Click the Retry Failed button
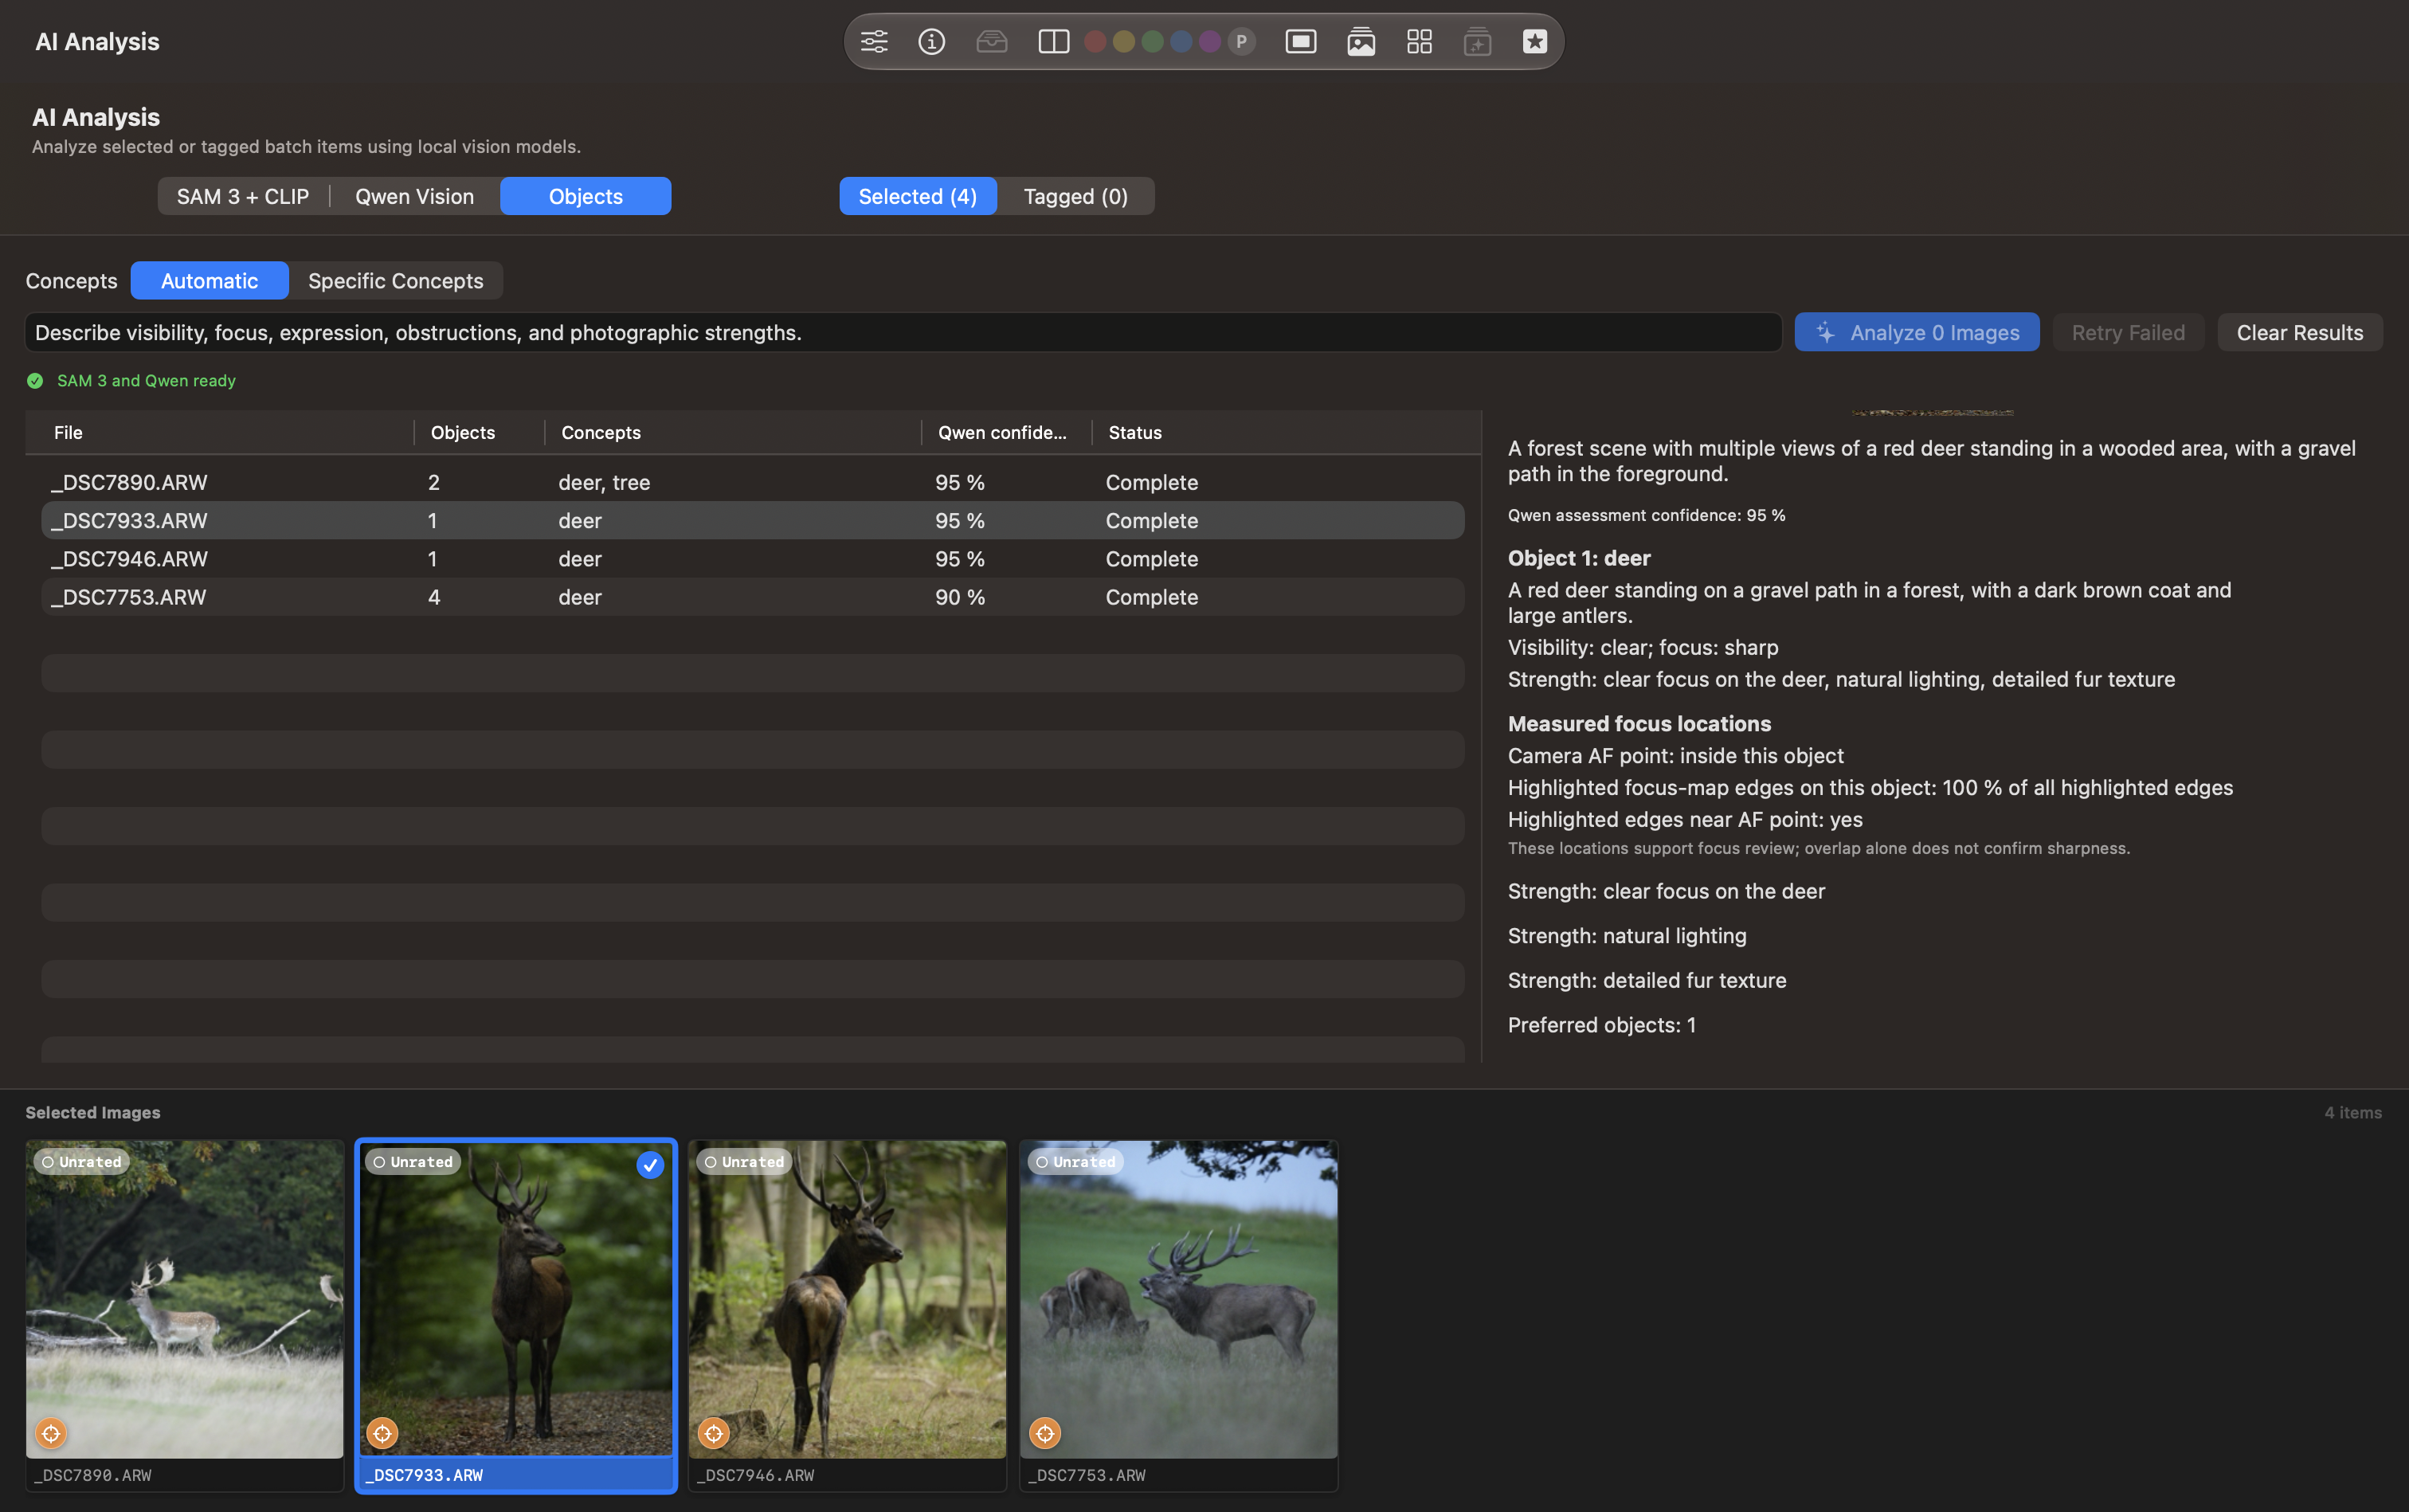The width and height of the screenshot is (2409, 1512). coord(2128,332)
